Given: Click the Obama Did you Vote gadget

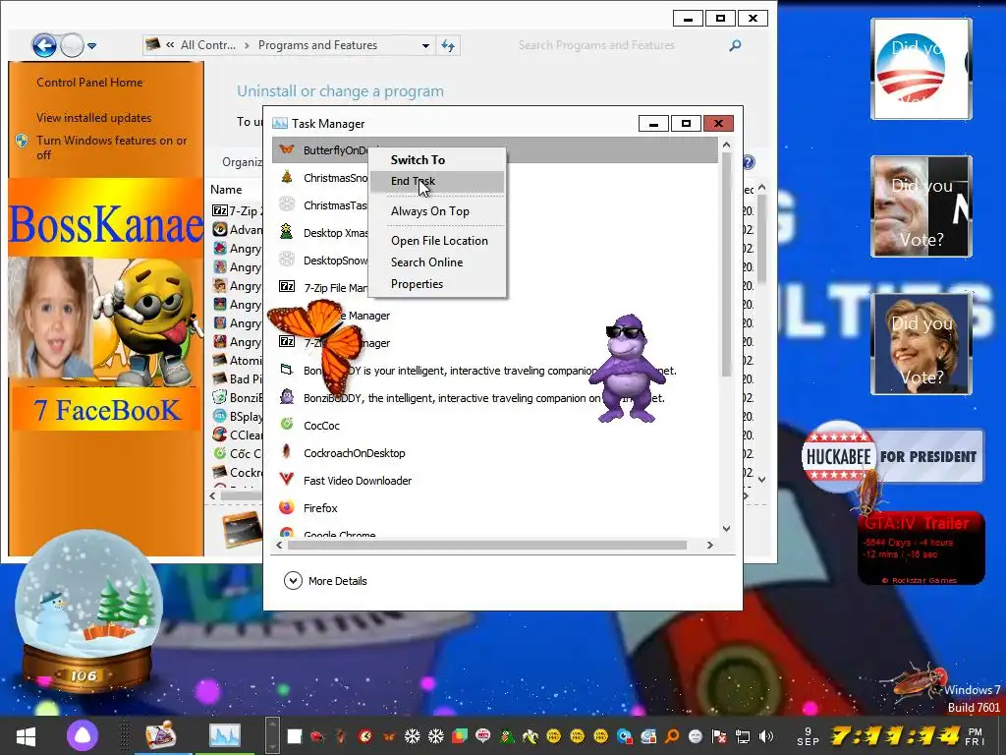Looking at the screenshot, I should tap(922, 69).
